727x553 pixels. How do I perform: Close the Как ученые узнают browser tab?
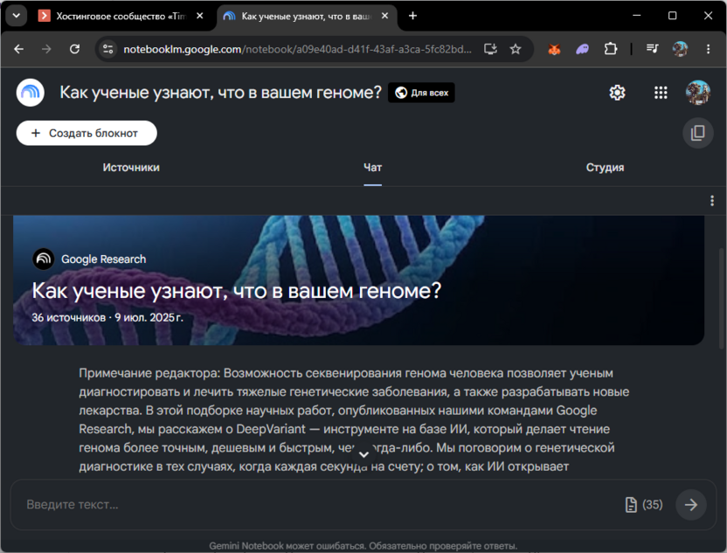coord(384,16)
